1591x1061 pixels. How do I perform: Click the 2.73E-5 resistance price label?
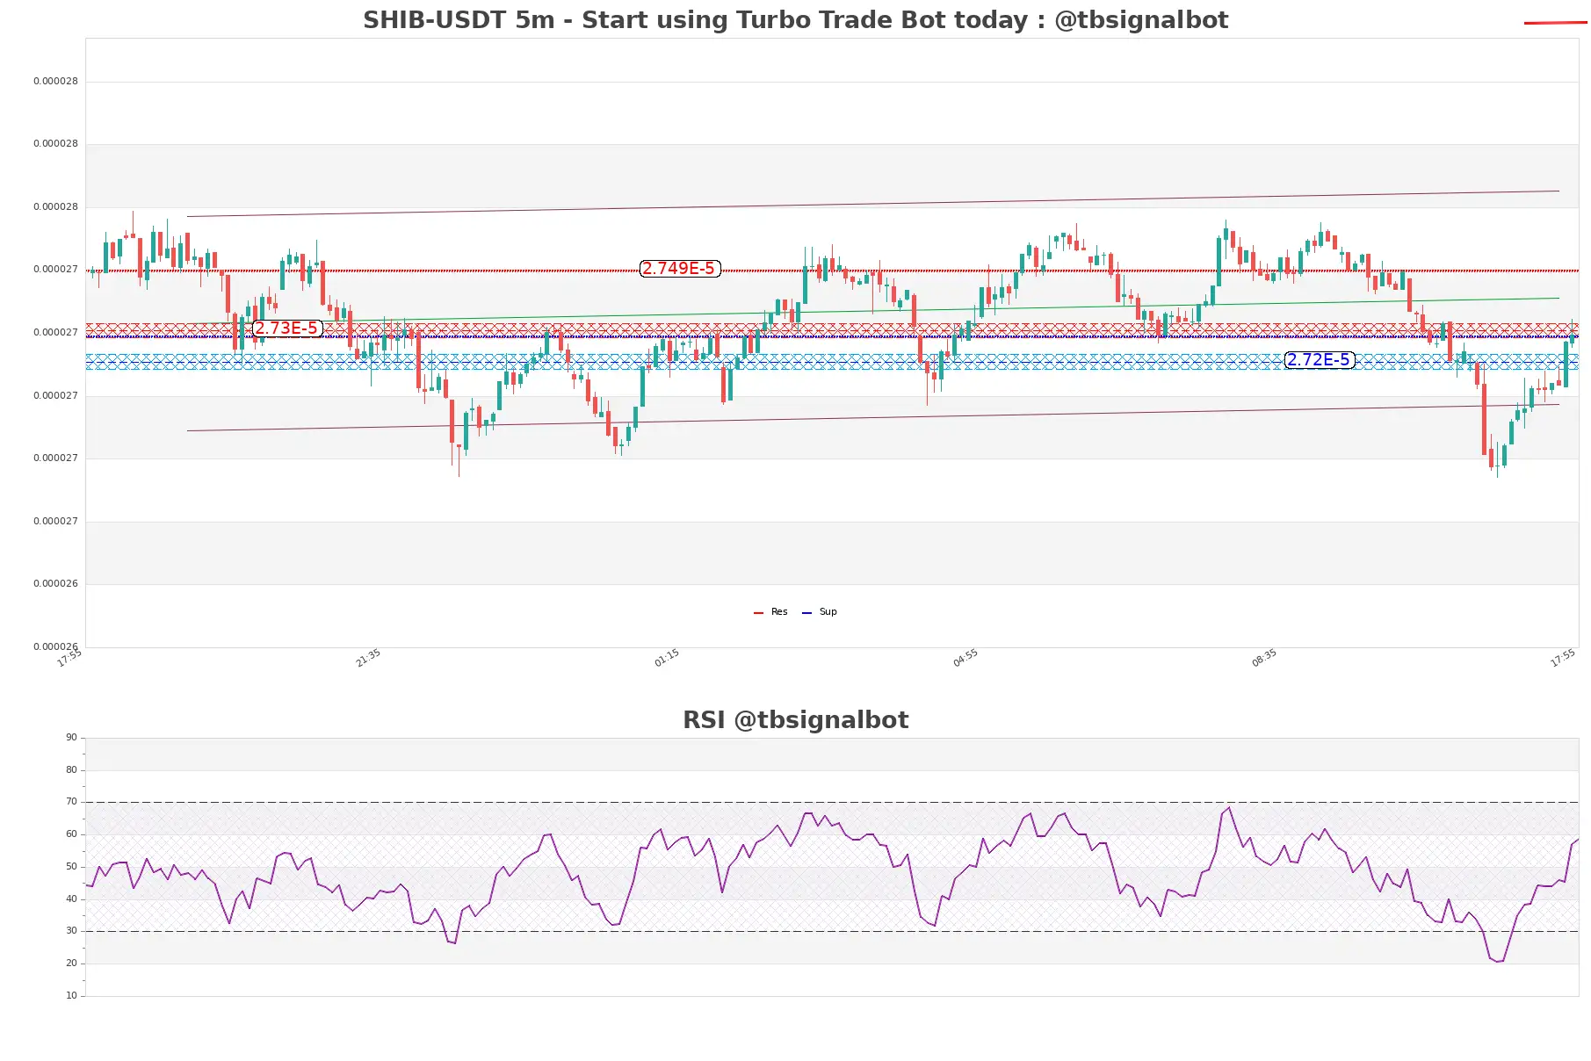(x=287, y=328)
